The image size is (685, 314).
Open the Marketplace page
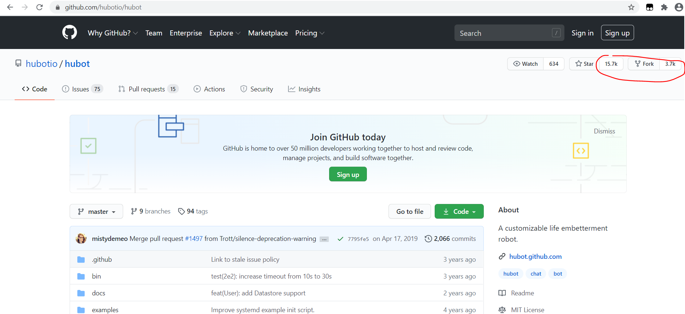click(268, 33)
